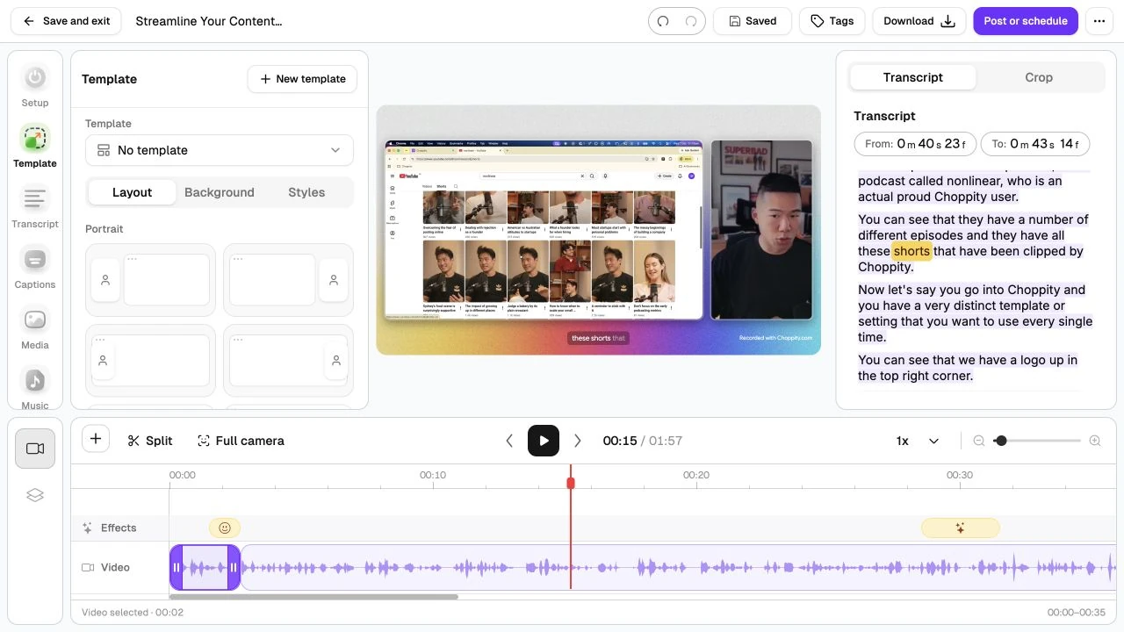Click the Download button

pyautogui.click(x=919, y=21)
